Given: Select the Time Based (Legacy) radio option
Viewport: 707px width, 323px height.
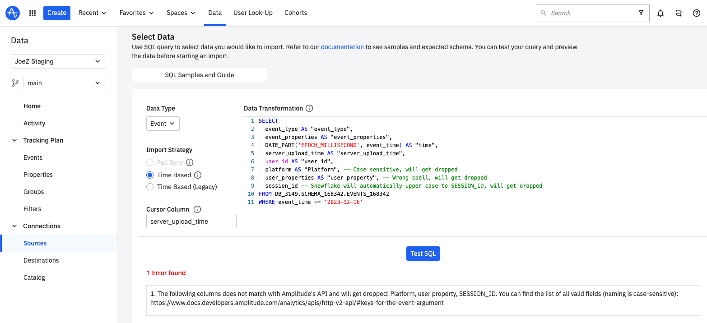Looking at the screenshot, I should 150,187.
